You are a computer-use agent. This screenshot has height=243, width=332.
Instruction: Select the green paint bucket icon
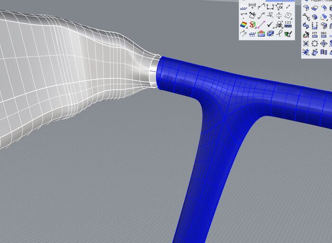[288, 34]
